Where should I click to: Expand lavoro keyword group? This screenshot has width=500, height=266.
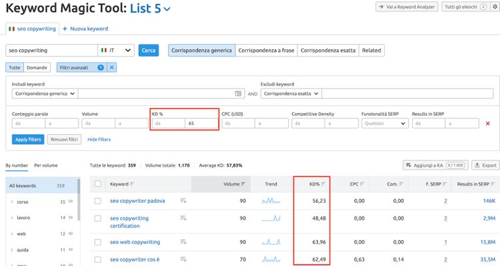[12, 217]
